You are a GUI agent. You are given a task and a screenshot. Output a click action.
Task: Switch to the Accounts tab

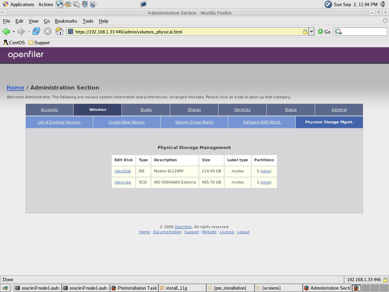click(49, 109)
